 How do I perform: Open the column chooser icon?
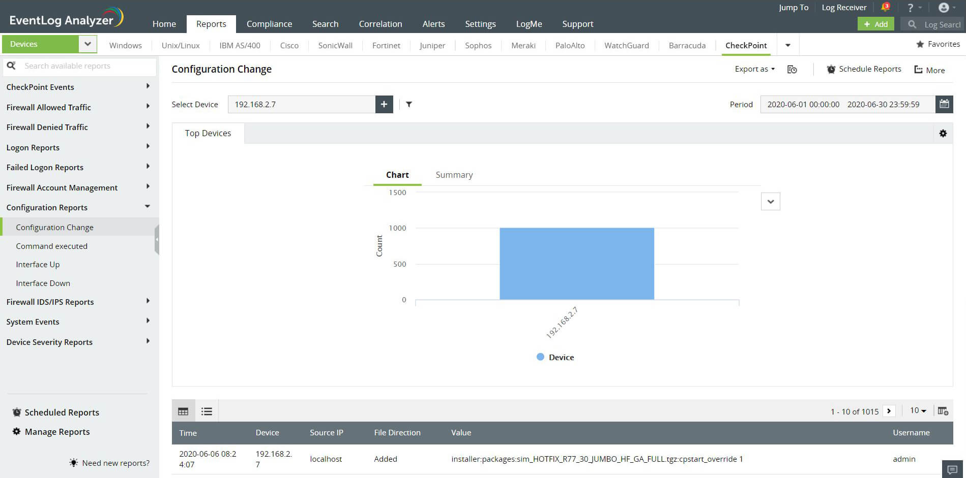click(x=943, y=411)
